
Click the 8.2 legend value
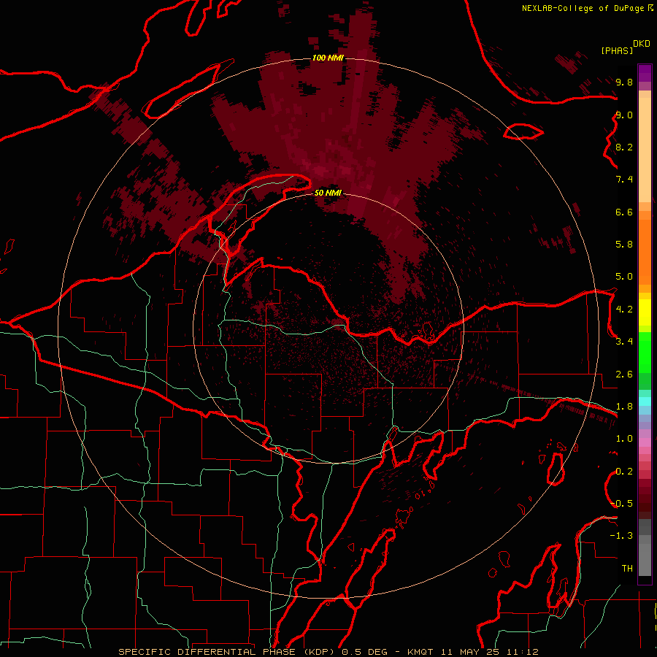[624, 147]
